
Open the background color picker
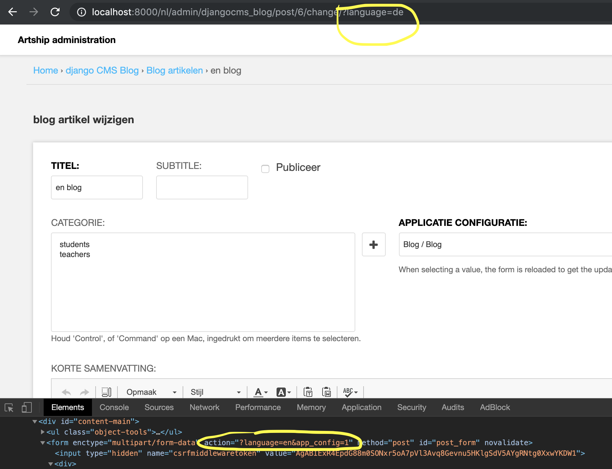[x=284, y=392]
